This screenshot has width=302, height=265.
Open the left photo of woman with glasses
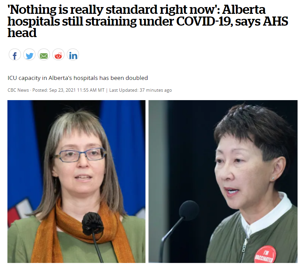click(77, 181)
